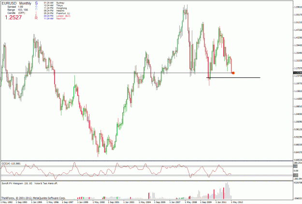
Task: Click the 1 Sep 1993 date label
Action: coord(21,202)
